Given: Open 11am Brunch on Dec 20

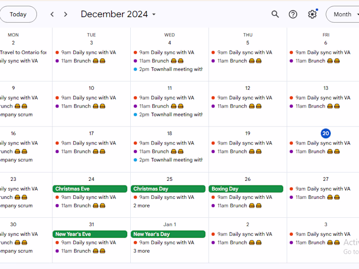Looking at the screenshot, I should point(315,152).
